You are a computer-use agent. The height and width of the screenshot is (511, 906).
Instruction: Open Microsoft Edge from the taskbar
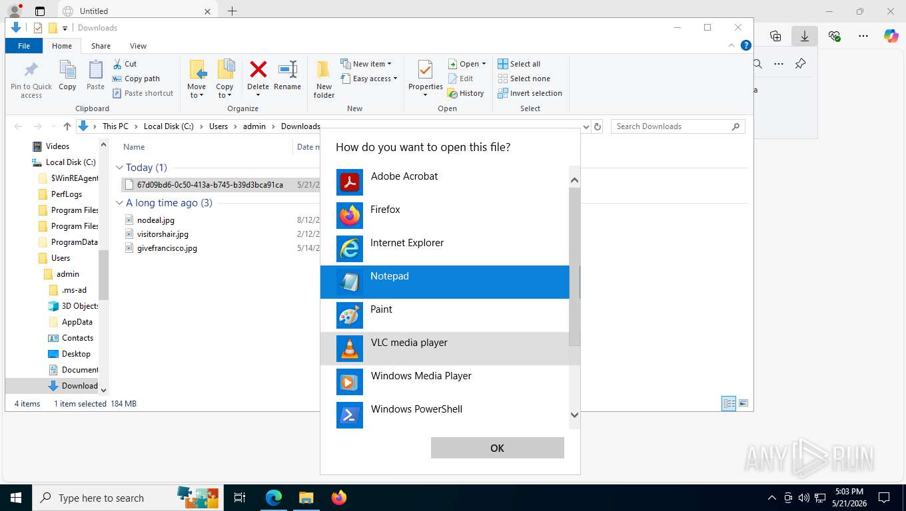coord(274,498)
